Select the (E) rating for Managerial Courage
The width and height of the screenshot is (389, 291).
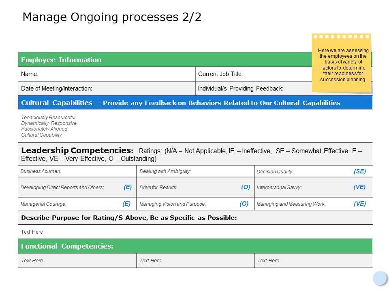click(x=126, y=204)
